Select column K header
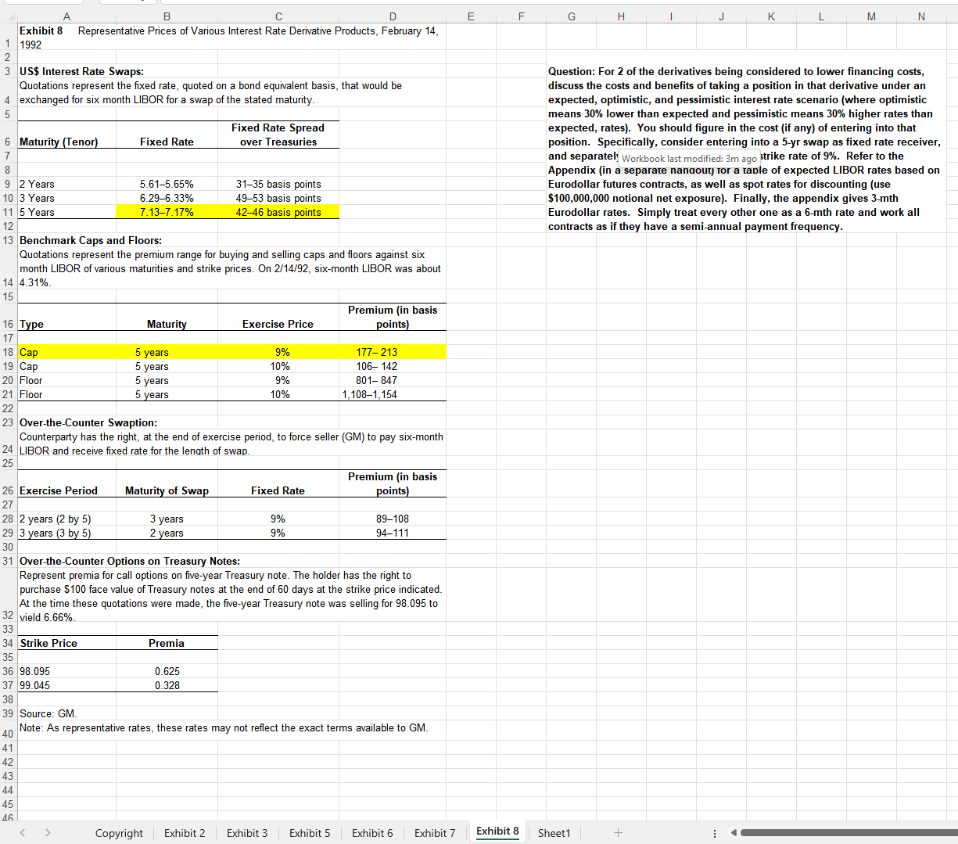This screenshot has width=958, height=844. [771, 16]
